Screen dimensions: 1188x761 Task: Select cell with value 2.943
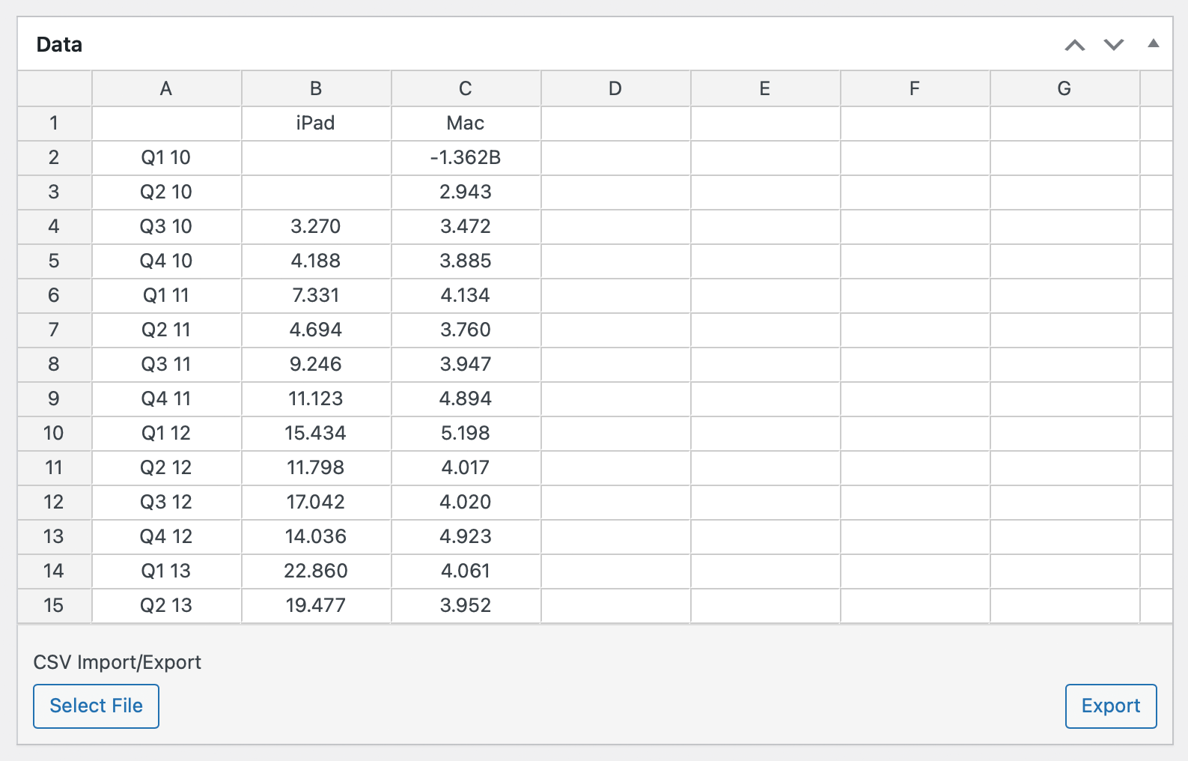click(466, 192)
